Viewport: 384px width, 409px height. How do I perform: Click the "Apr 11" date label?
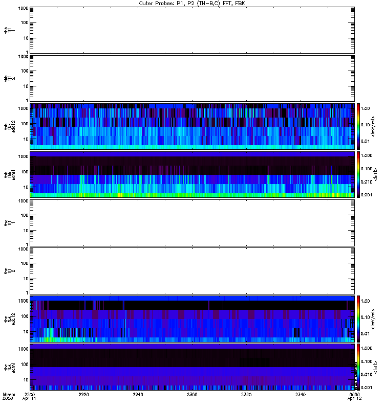(29, 399)
